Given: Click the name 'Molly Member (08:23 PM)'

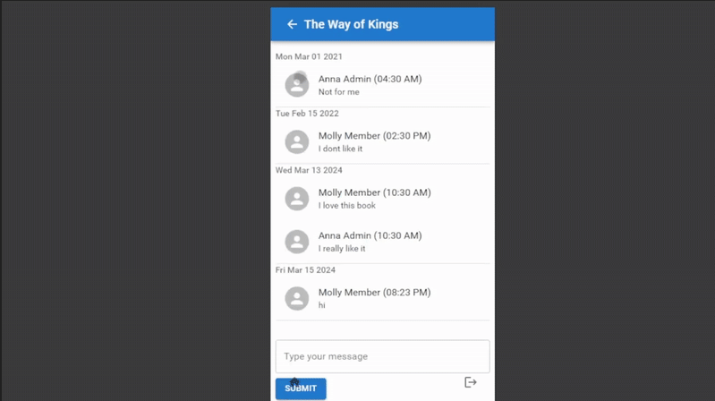Looking at the screenshot, I should (x=374, y=292).
